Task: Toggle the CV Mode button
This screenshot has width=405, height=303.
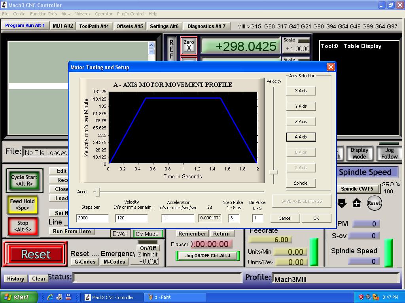Action: click(x=148, y=234)
